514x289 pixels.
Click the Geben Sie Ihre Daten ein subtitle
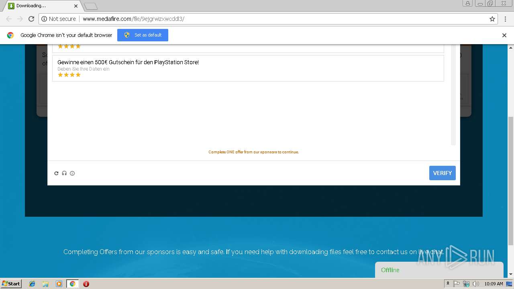(84, 69)
